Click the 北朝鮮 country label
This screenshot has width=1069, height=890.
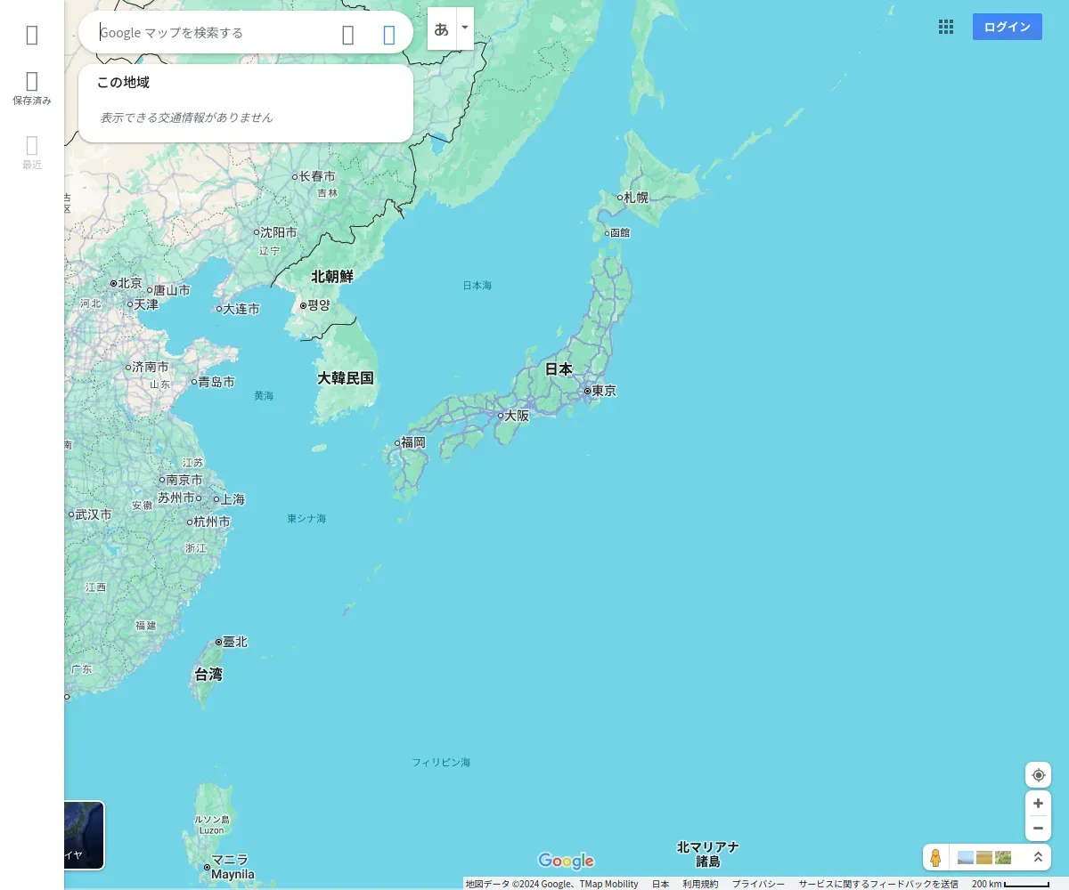coord(332,277)
